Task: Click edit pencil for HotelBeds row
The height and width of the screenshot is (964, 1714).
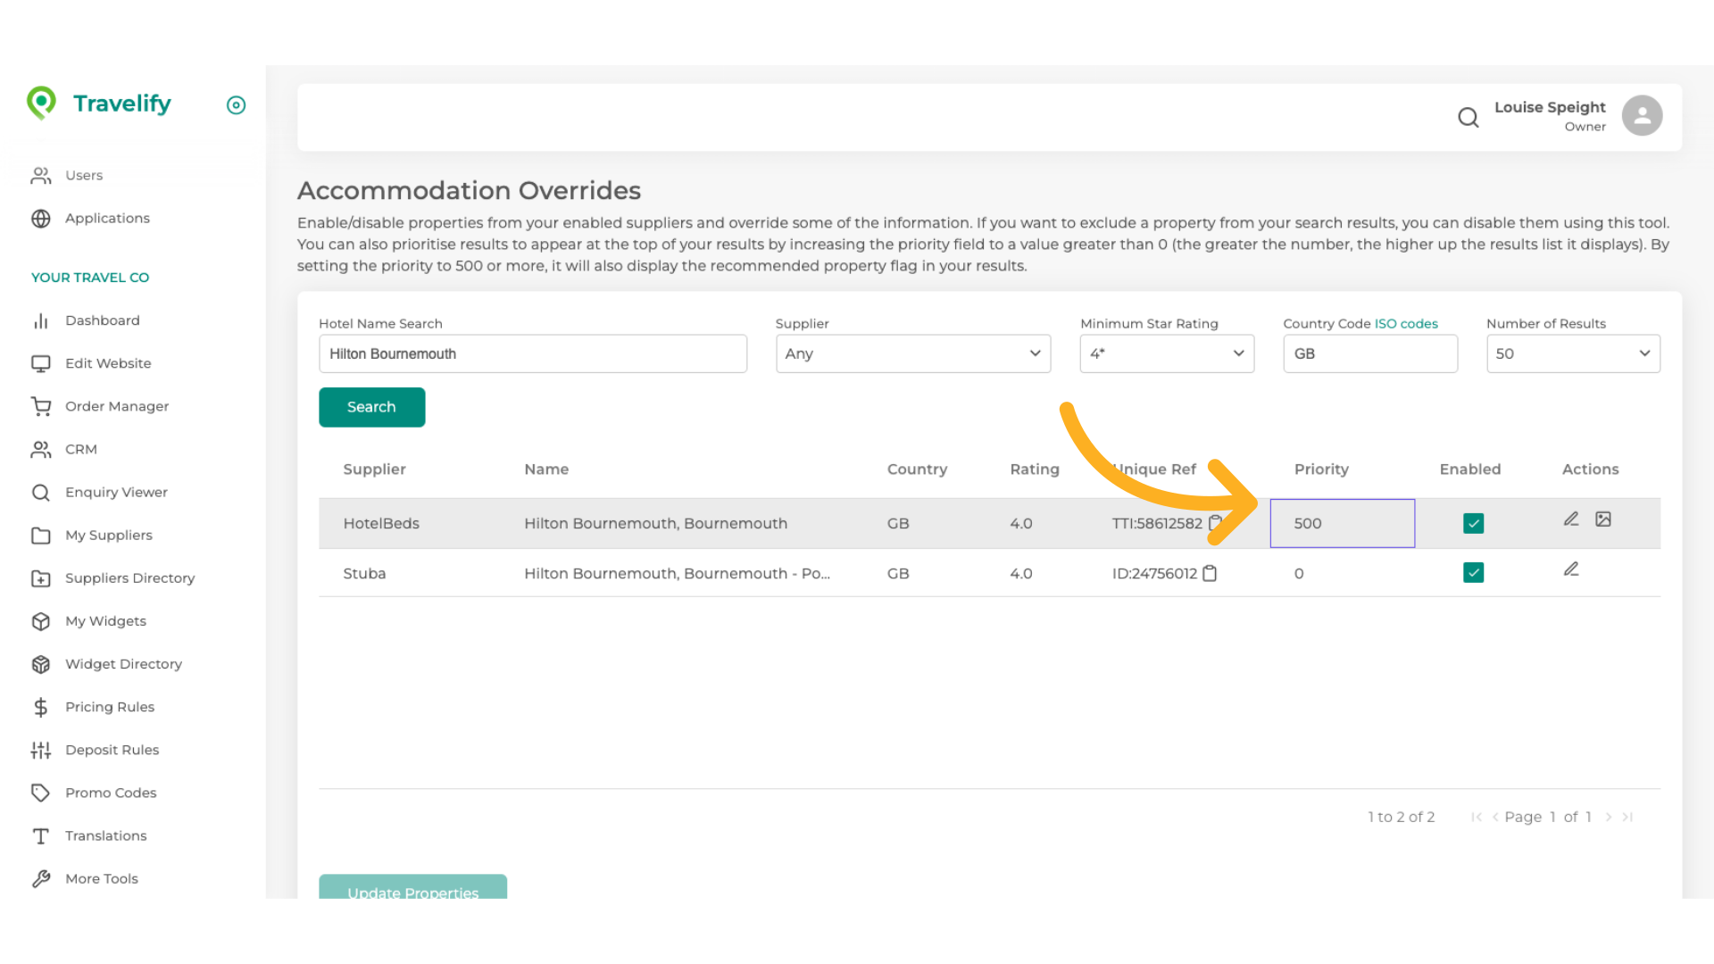Action: [1571, 519]
